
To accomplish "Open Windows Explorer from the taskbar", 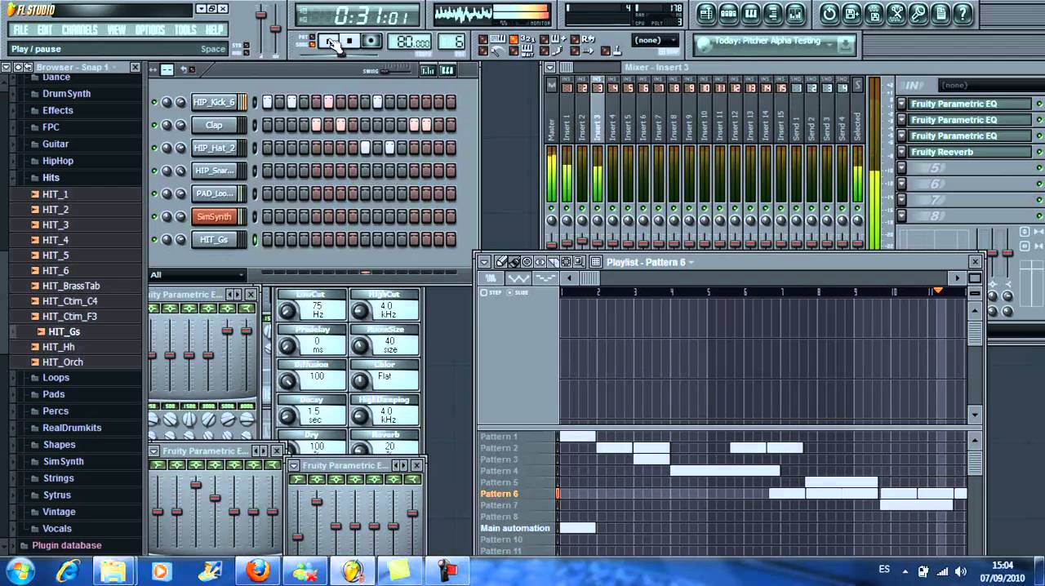I will coord(113,570).
